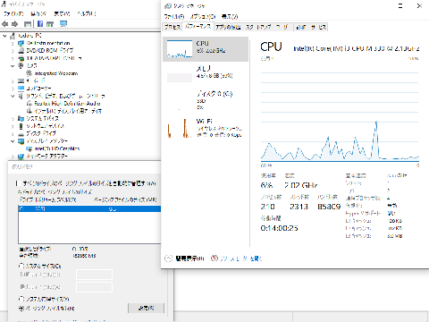
Task: Click the Back arrow in Device Manager toolbar
Action: pos(5,24)
